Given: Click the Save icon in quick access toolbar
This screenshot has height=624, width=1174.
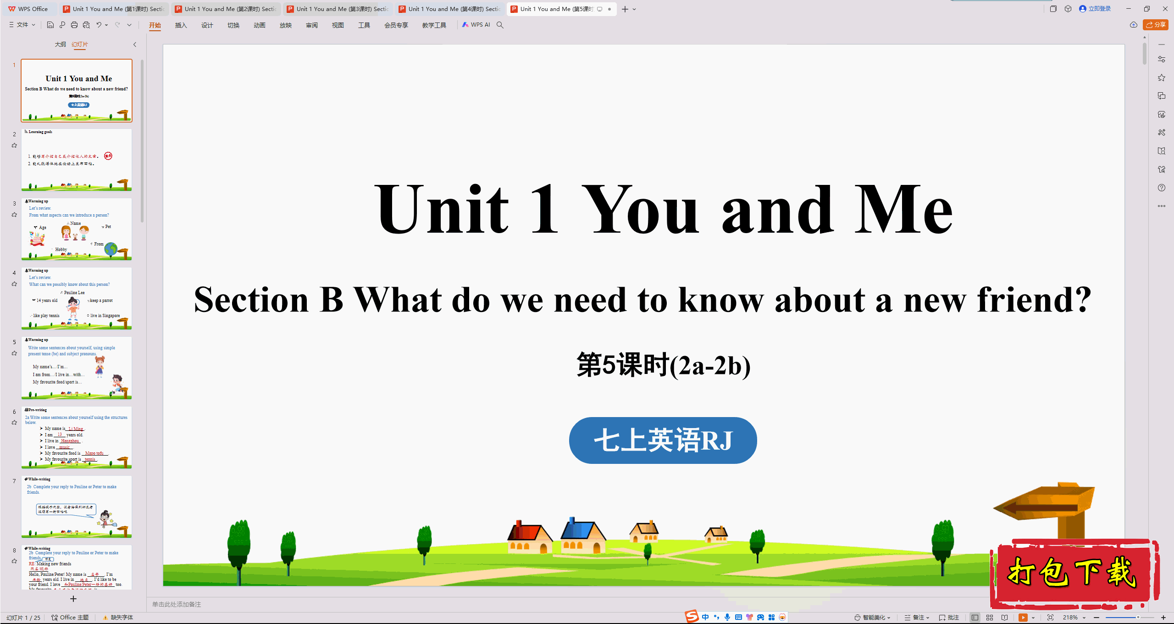Looking at the screenshot, I should click(50, 25).
